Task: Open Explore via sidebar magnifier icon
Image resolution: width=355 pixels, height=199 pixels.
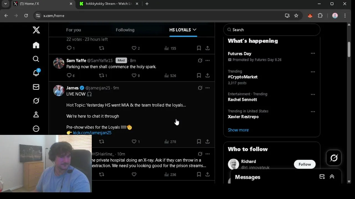Action: tap(36, 59)
